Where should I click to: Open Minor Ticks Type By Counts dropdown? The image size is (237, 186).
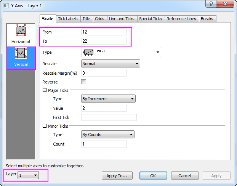108,135
